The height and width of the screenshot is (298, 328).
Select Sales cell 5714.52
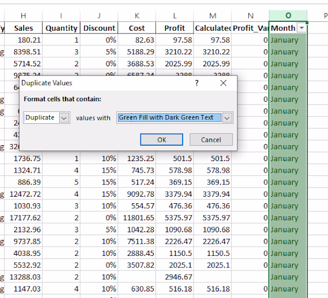click(24, 64)
